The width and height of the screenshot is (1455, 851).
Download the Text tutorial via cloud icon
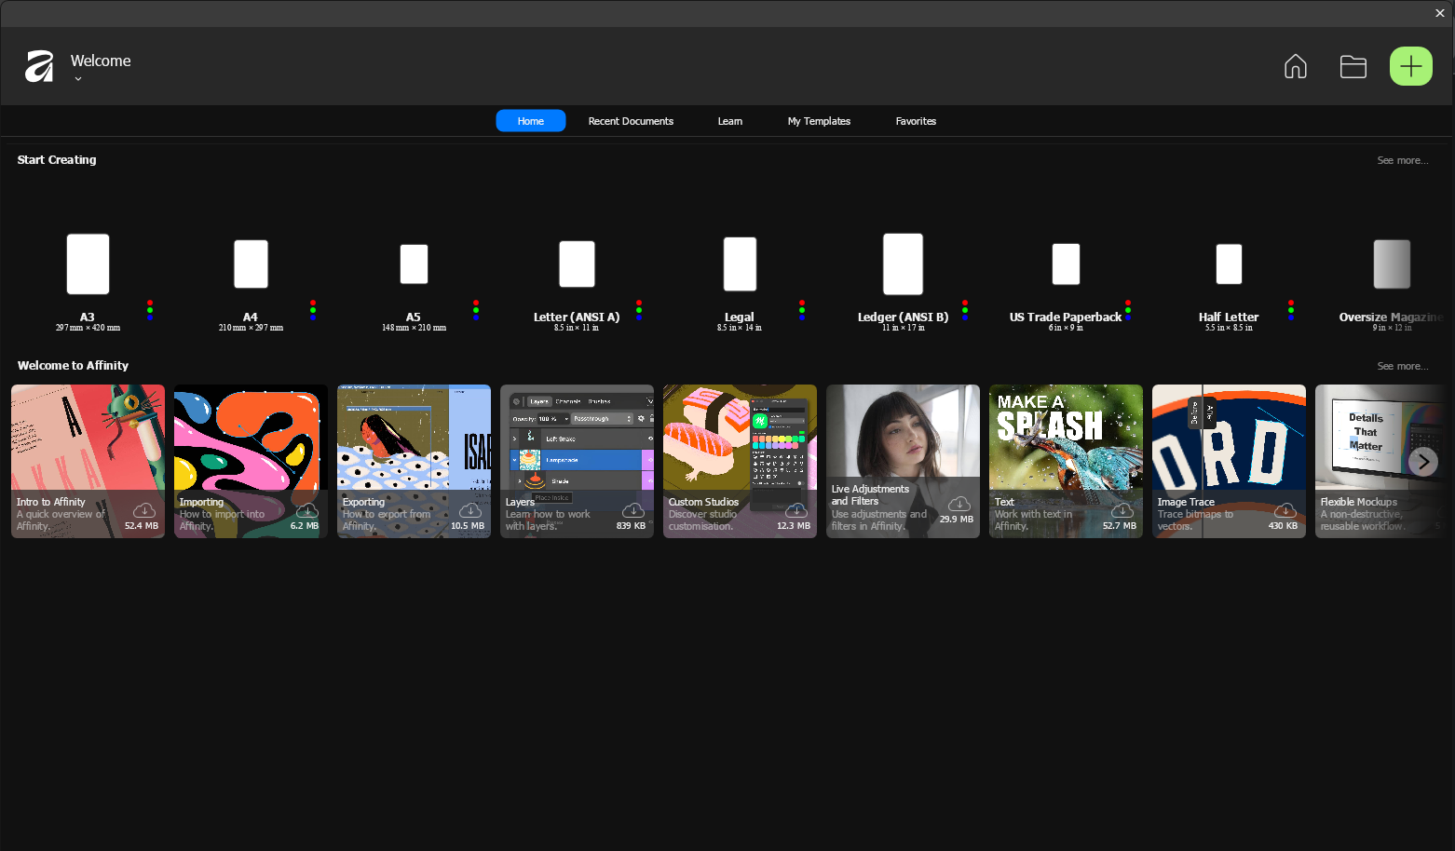[1122, 510]
